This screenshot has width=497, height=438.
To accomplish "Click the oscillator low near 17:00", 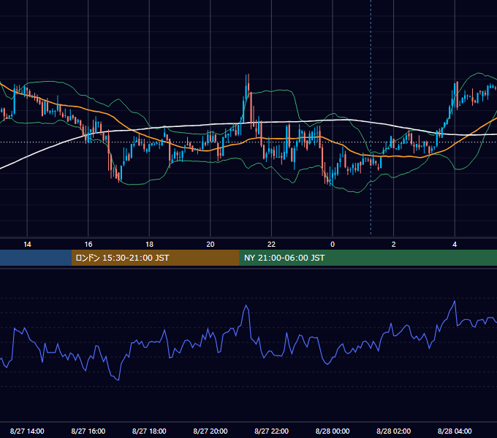I will point(118,379).
